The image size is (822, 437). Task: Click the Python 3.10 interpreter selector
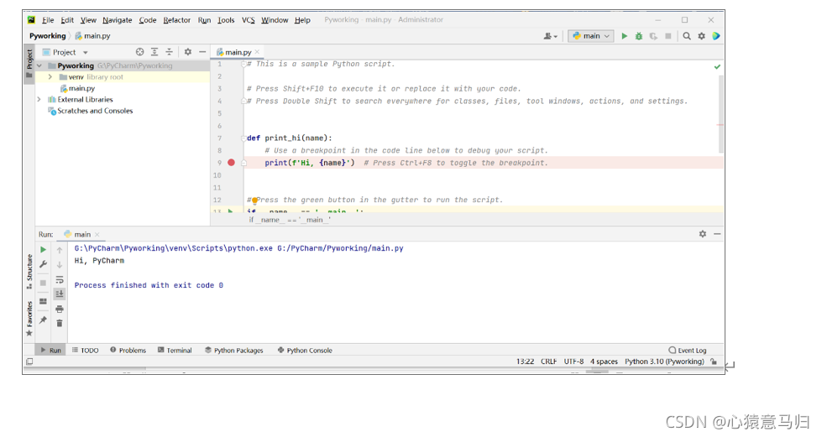[664, 362]
